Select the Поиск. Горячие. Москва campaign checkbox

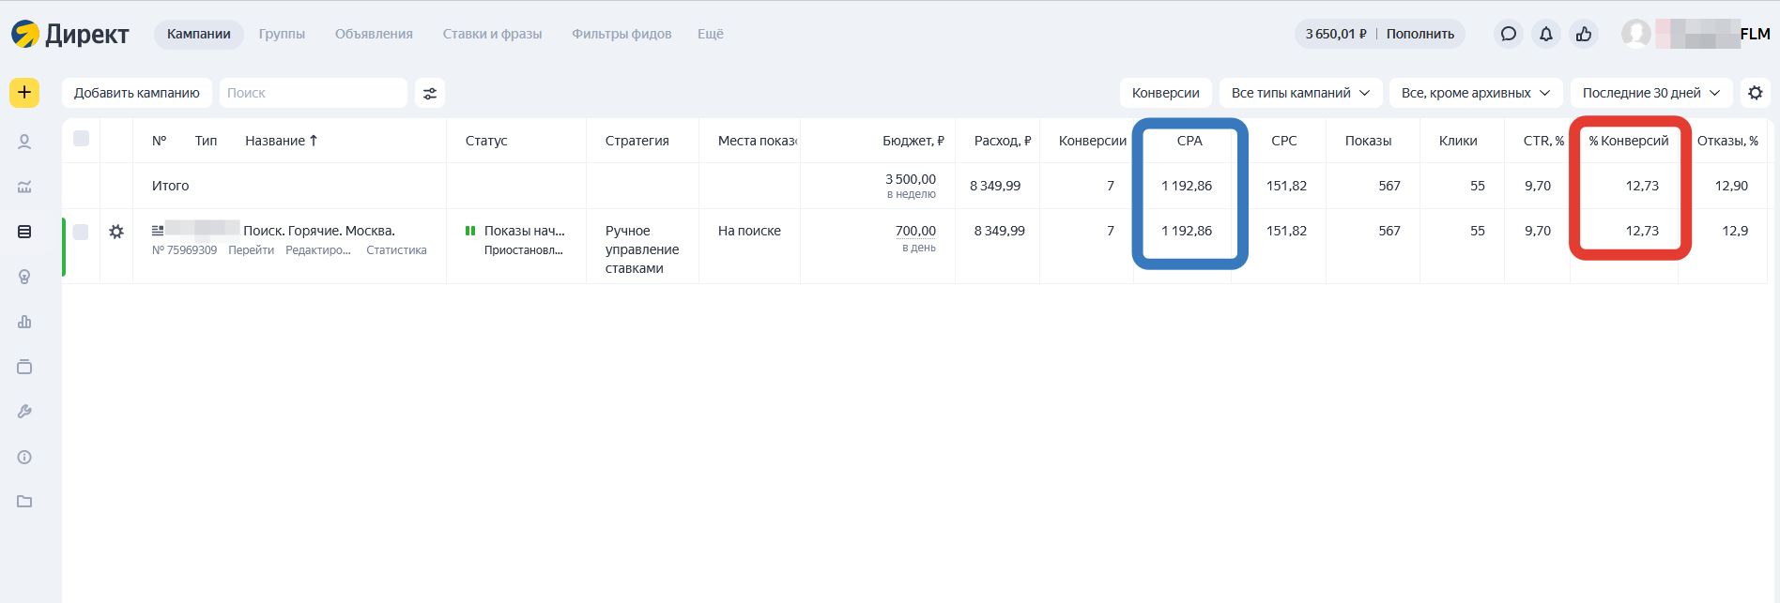tap(82, 232)
